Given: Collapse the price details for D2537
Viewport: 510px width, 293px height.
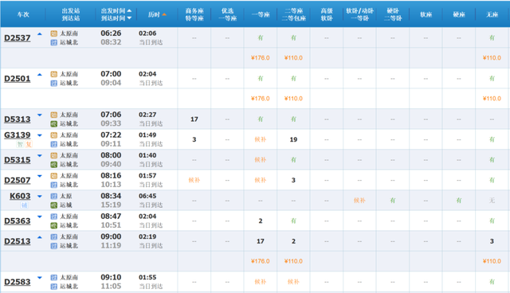Looking at the screenshot, I should click(x=40, y=33).
